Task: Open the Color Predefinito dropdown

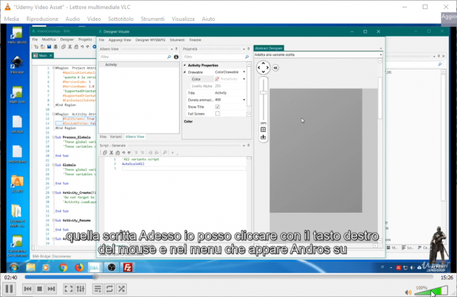Action: tap(244, 79)
